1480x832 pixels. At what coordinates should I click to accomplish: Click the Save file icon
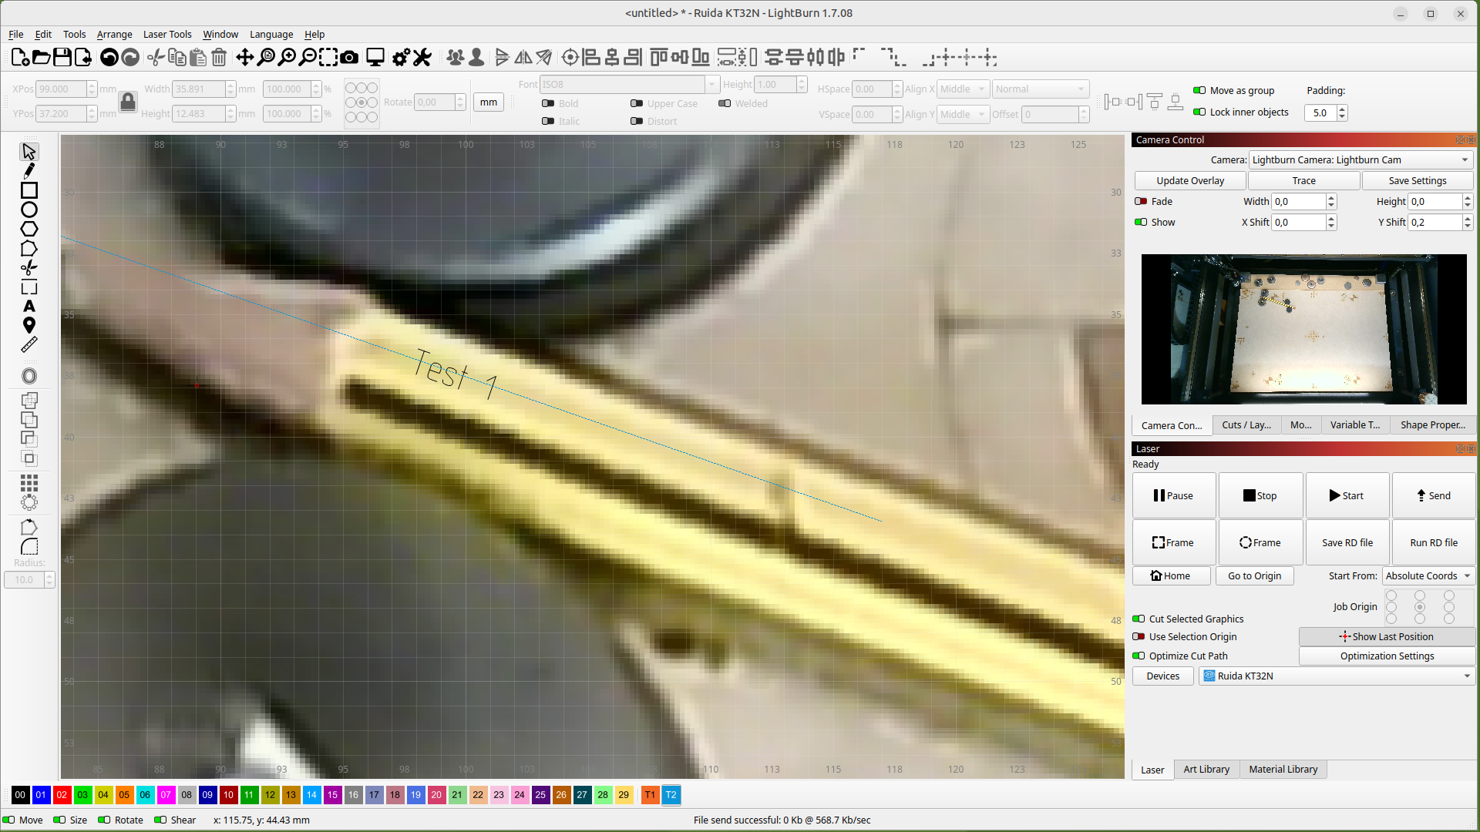(62, 57)
